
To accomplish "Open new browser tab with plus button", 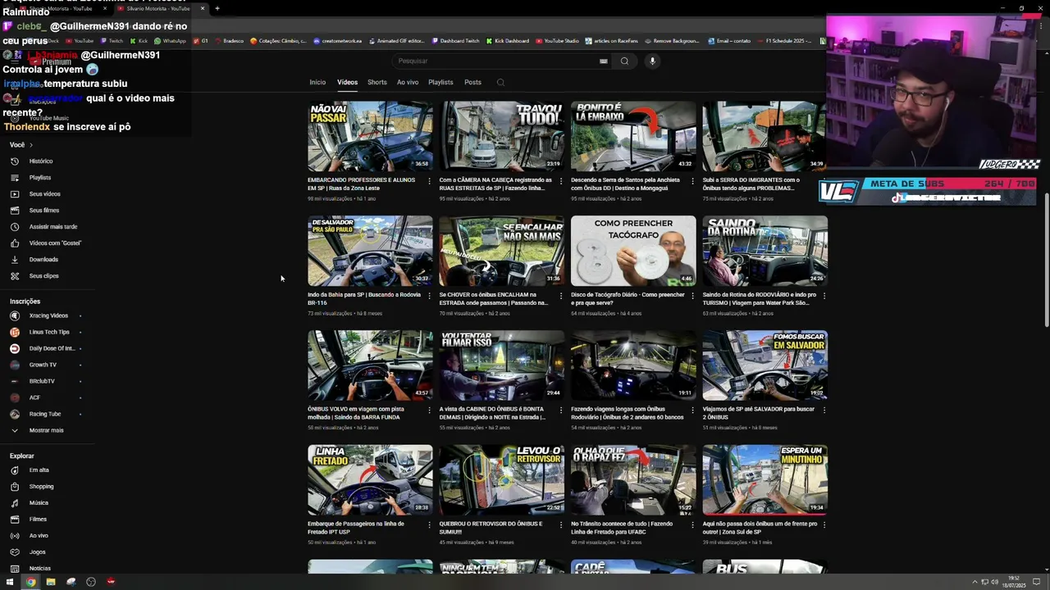I will point(217,8).
